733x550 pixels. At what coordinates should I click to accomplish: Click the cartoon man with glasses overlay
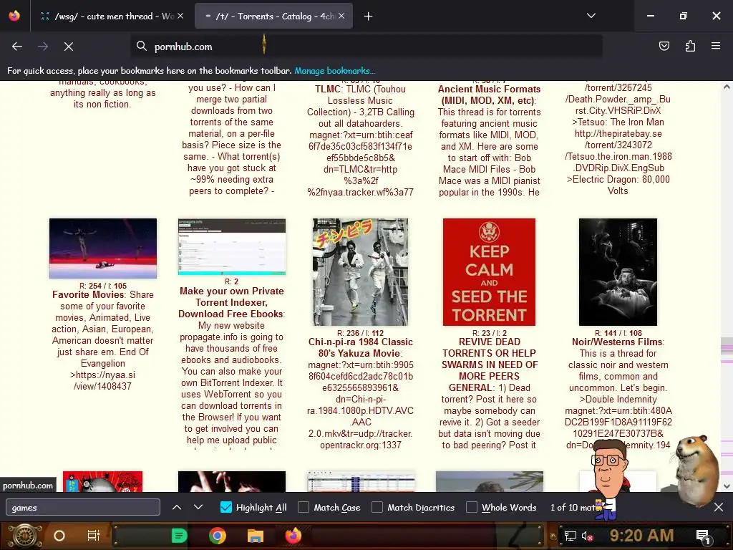(608, 479)
